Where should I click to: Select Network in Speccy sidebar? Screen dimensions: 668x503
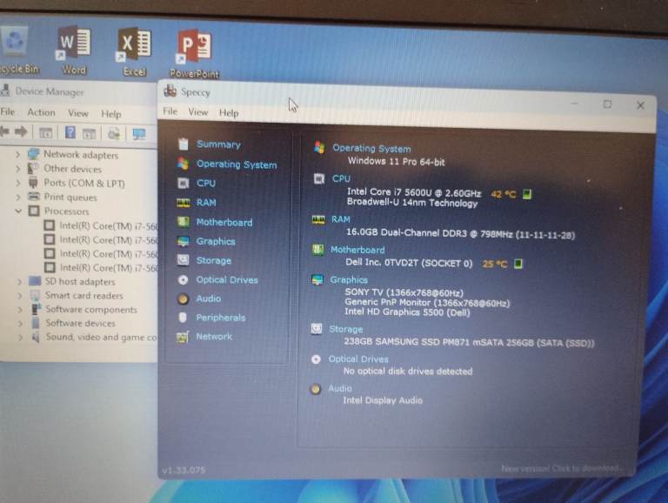(214, 336)
